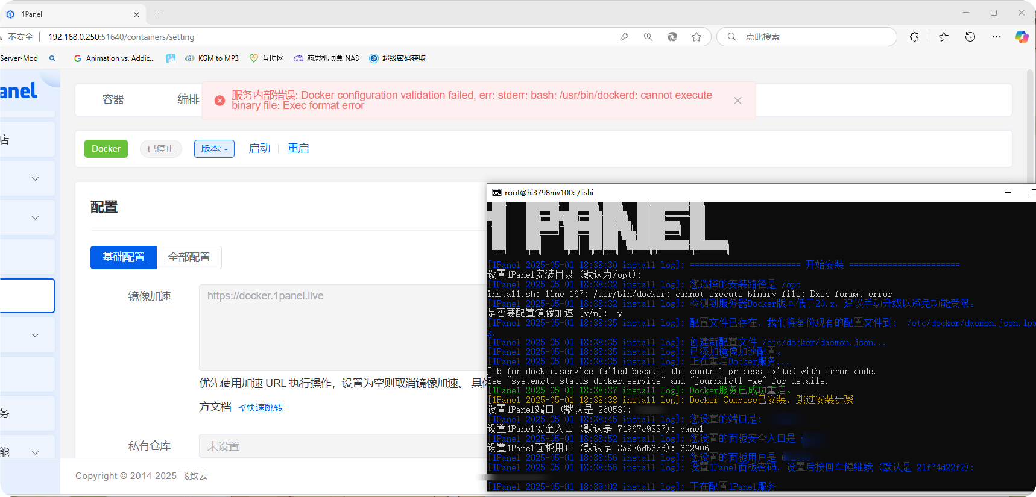Open browser history clock icon

coord(970,37)
